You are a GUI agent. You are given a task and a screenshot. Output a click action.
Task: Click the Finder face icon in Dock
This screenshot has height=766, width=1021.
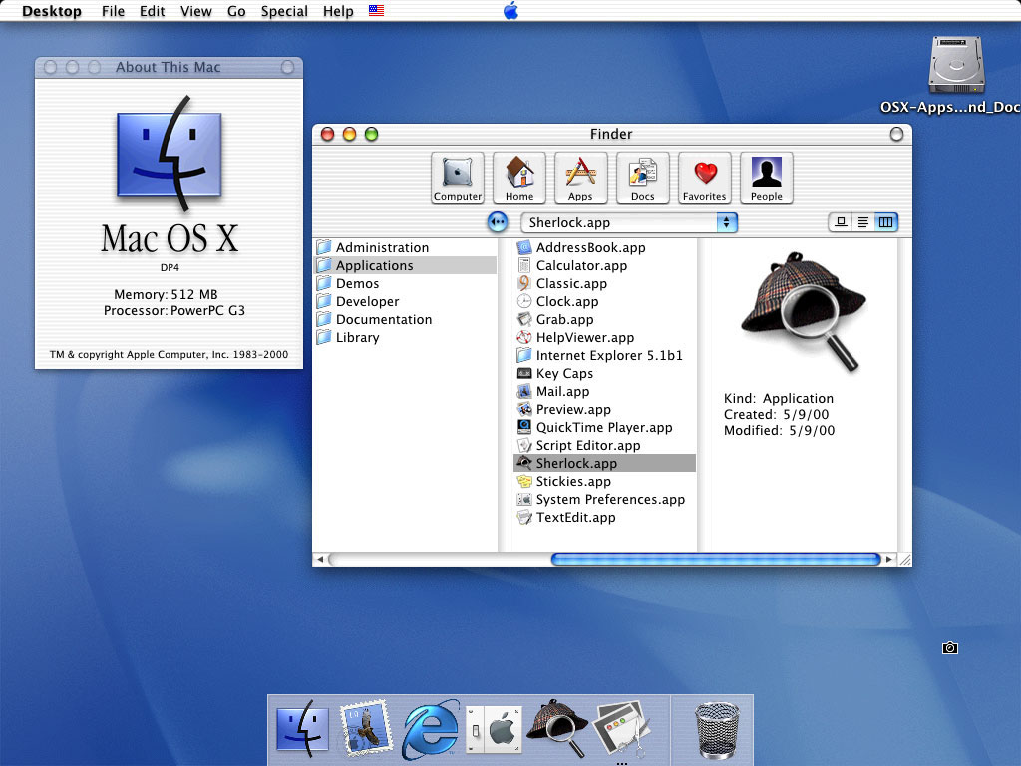pyautogui.click(x=303, y=729)
